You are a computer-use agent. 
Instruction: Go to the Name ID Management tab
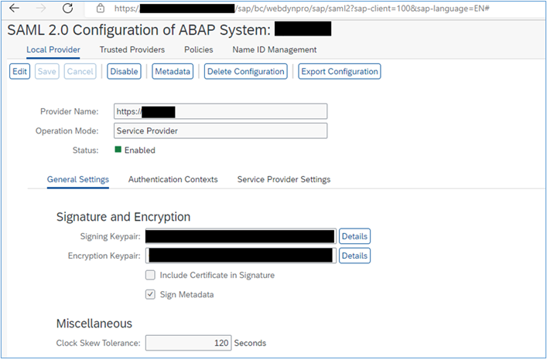pyautogui.click(x=275, y=49)
